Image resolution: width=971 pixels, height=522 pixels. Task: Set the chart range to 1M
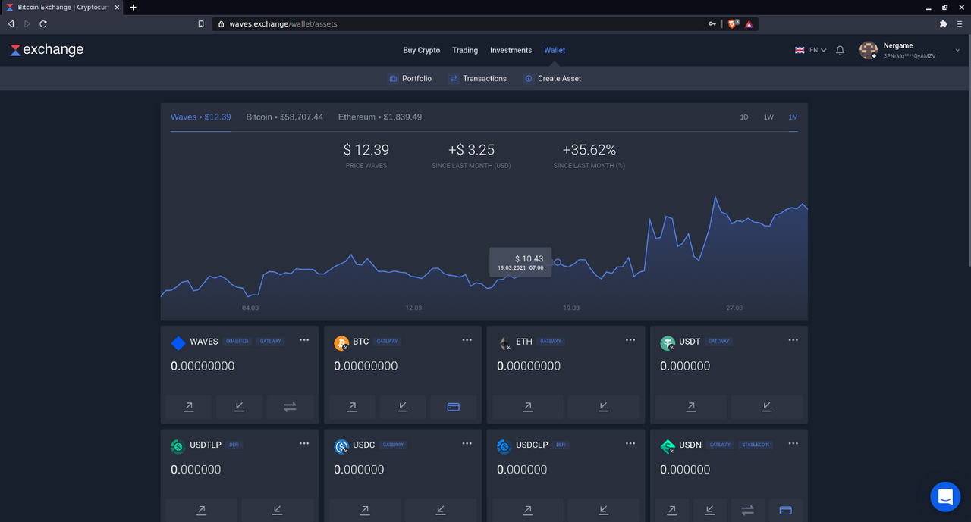(793, 117)
